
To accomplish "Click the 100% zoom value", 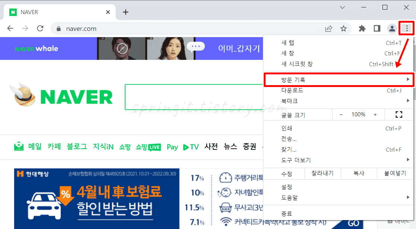I will [x=358, y=115].
